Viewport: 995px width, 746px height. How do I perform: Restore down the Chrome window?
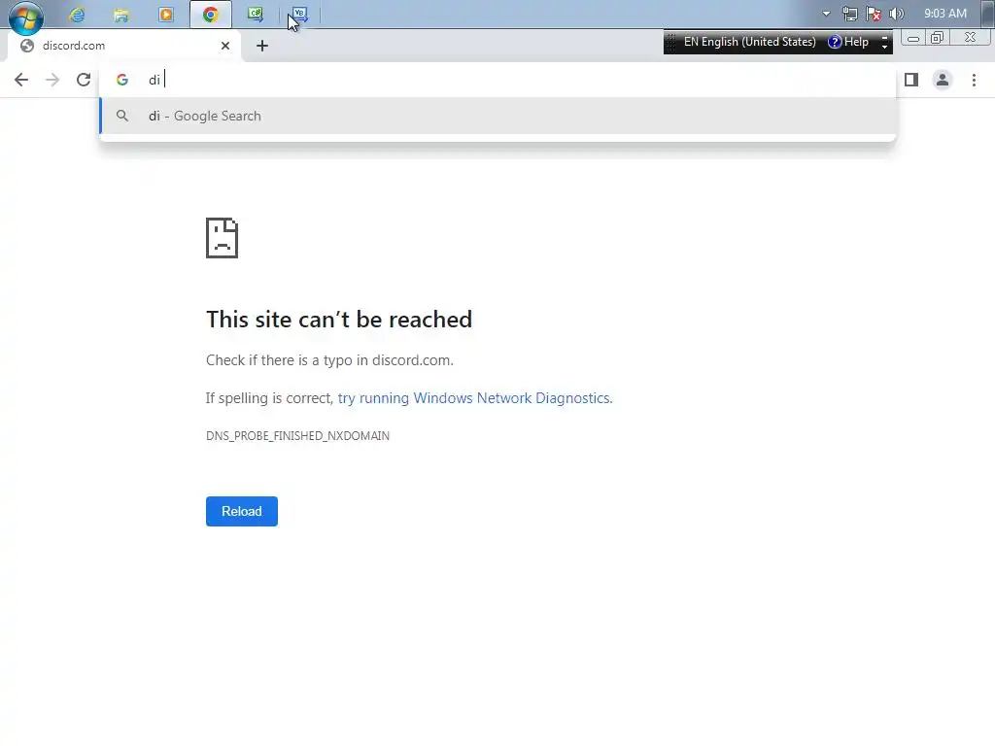(937, 38)
